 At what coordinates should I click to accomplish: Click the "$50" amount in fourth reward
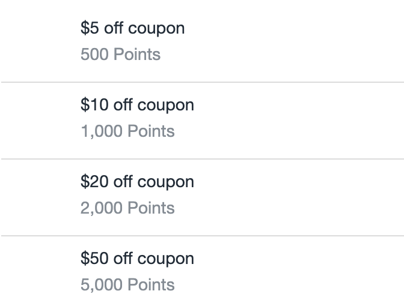point(94,258)
